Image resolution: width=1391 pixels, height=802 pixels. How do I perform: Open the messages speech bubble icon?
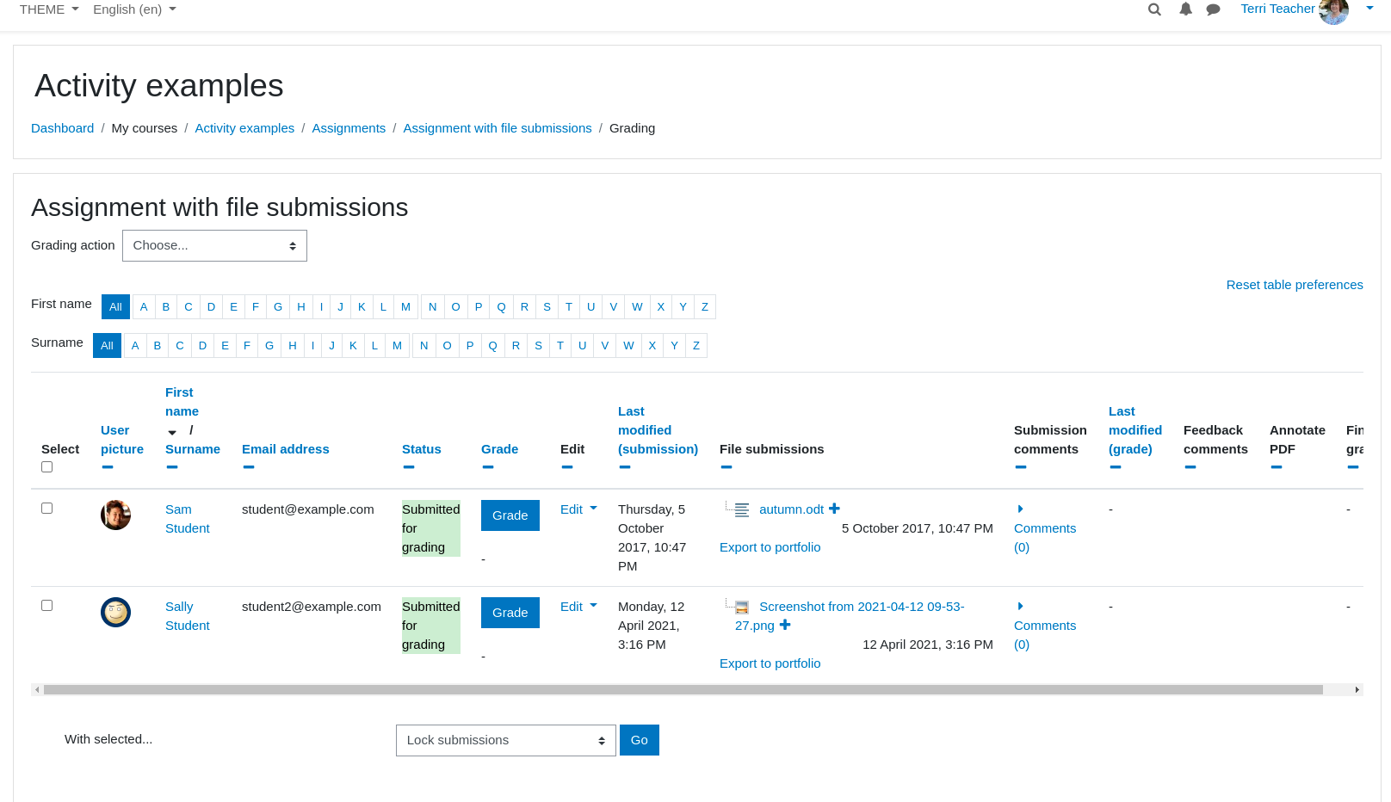click(1213, 9)
